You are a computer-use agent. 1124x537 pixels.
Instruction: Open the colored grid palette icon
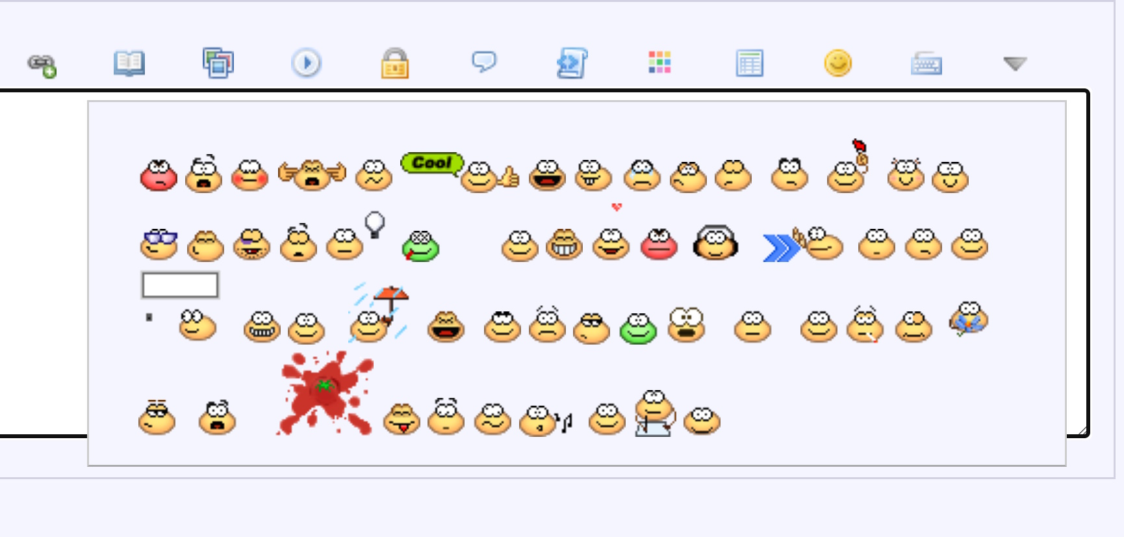coord(659,62)
